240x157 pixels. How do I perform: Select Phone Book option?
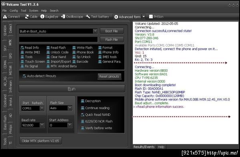coord(74,53)
